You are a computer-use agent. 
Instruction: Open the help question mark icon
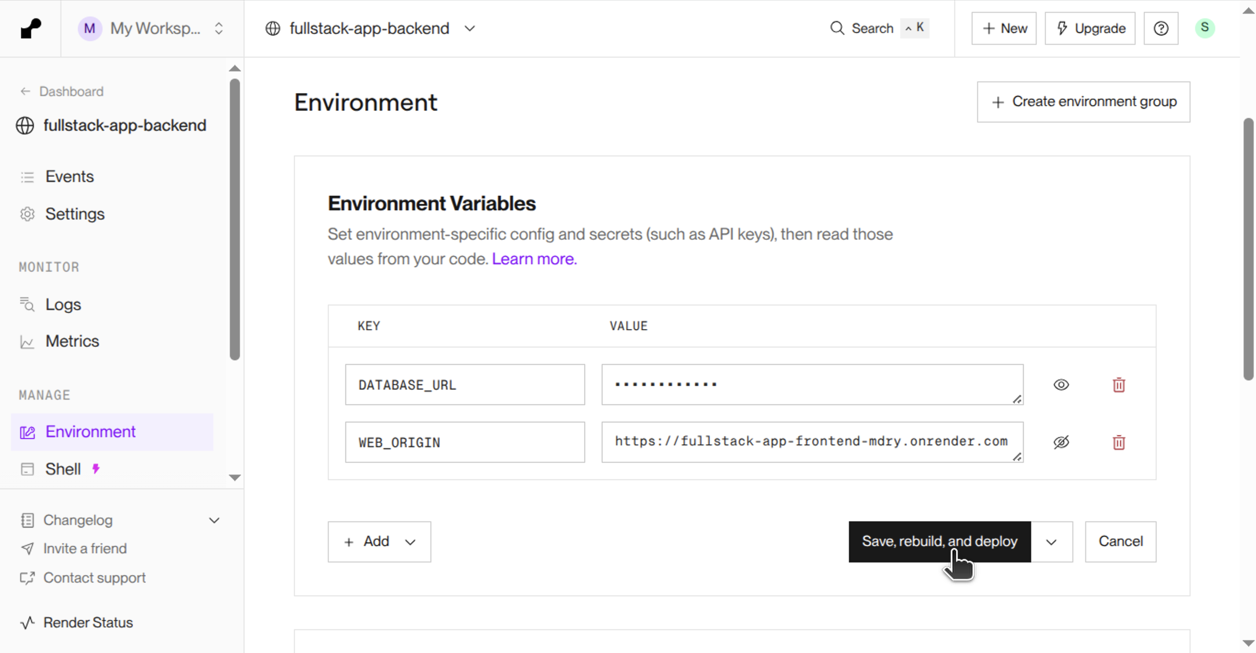click(1160, 28)
